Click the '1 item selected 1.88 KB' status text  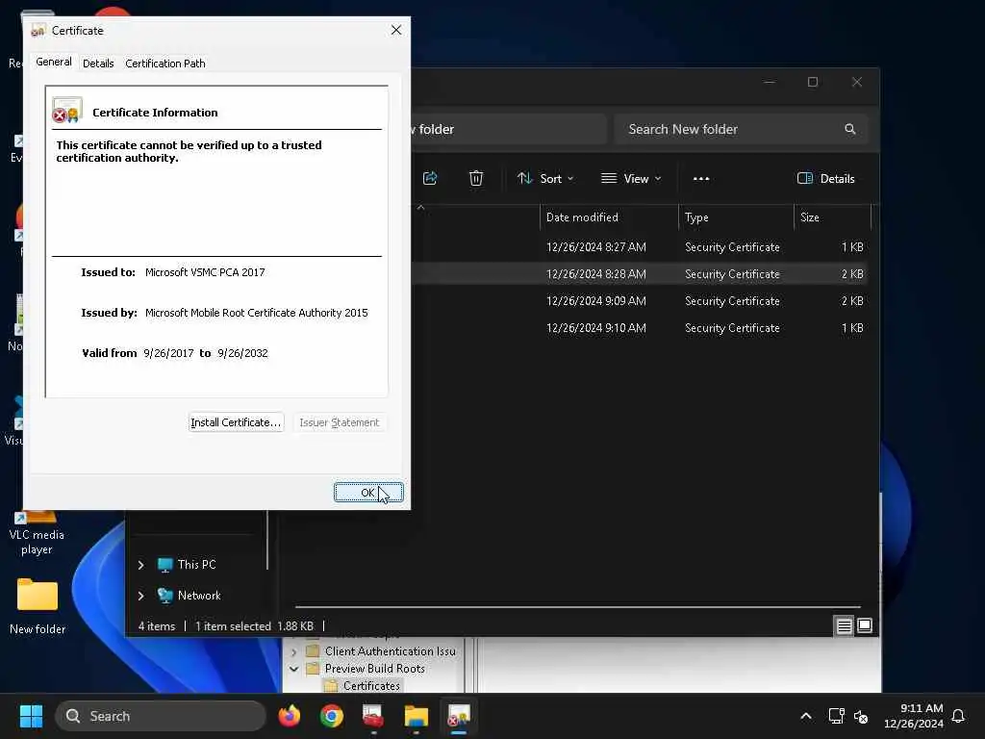pos(254,626)
